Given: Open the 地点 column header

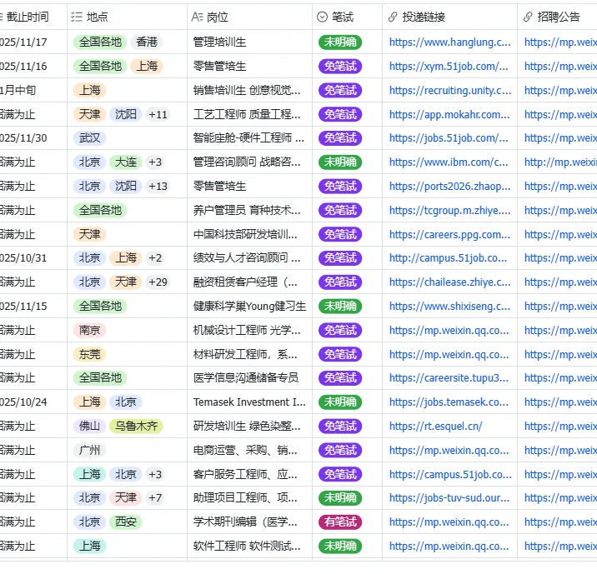Looking at the screenshot, I should click(128, 17).
